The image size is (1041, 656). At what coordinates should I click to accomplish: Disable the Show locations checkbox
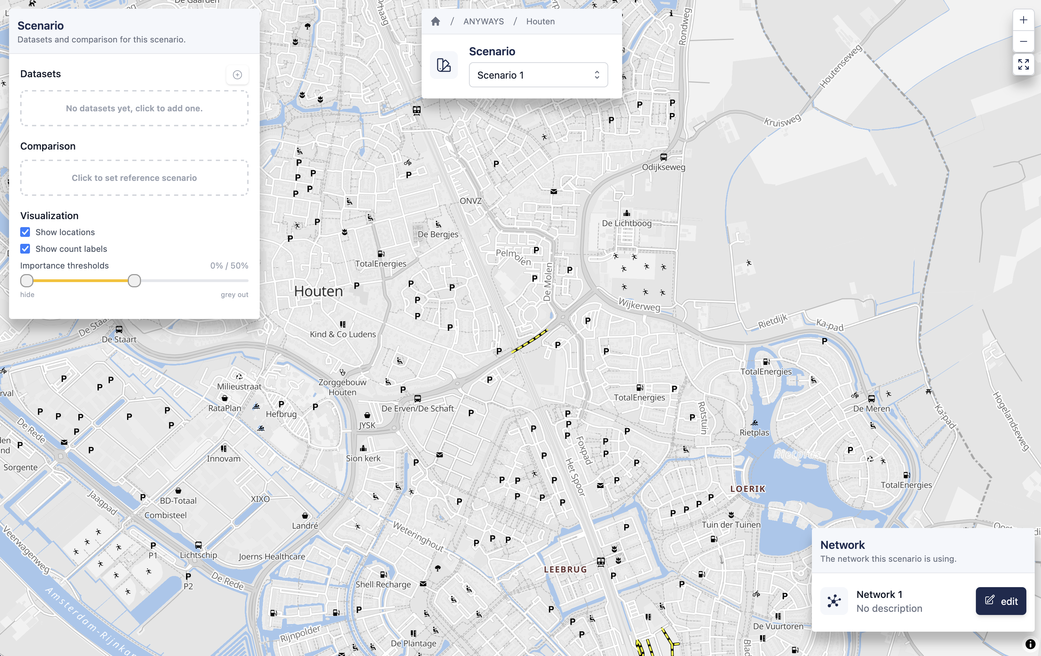[25, 232]
